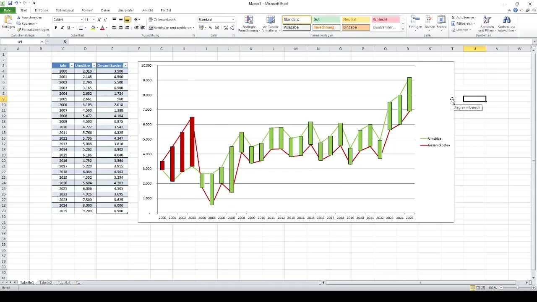The width and height of the screenshot is (537, 302).
Task: Click Sortieren und Filtern icon
Action: [487, 20]
